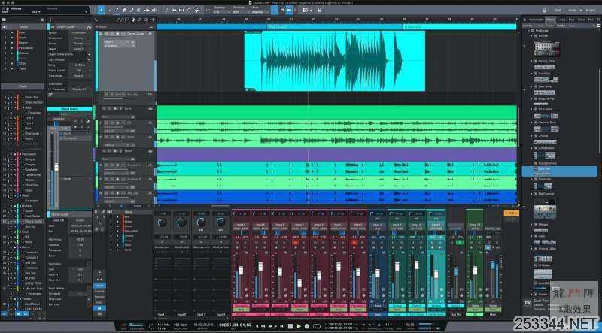Viewport: 602px width, 333px height.
Task: Click the FX icon in browser footer
Action: 528,303
